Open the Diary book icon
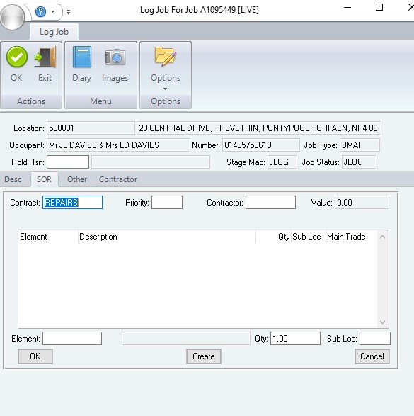This screenshot has height=416, width=414. [82, 57]
